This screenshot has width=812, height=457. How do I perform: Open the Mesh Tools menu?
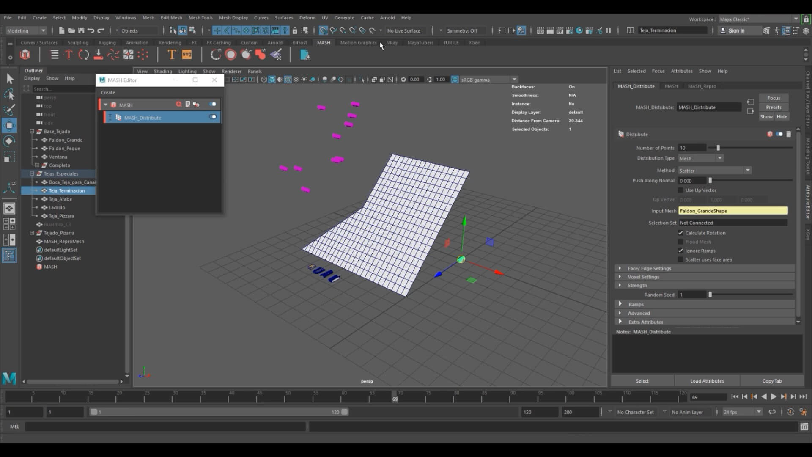point(200,18)
